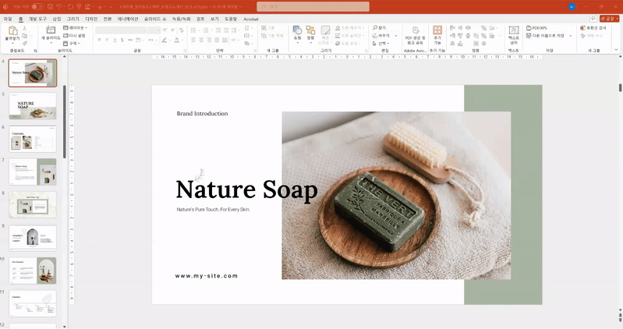The width and height of the screenshot is (623, 329).
Task: Switch to the Insert (삽입) tab
Action: [x=57, y=19]
